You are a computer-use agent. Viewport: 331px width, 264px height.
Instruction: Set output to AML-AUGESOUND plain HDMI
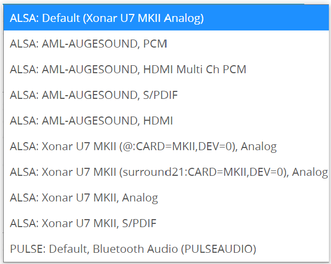coord(91,121)
